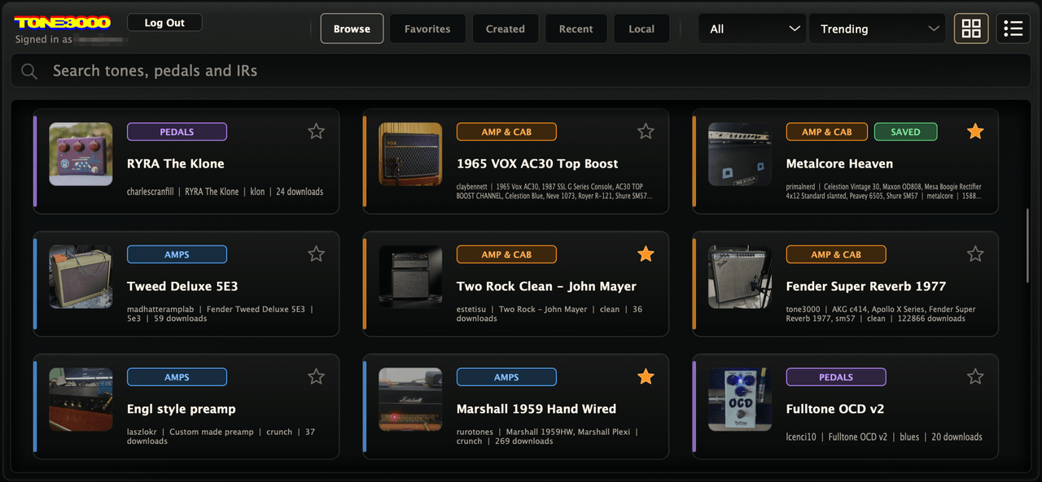This screenshot has height=482, width=1042.
Task: Favorite the Engl style preamp tone
Action: pyautogui.click(x=317, y=376)
